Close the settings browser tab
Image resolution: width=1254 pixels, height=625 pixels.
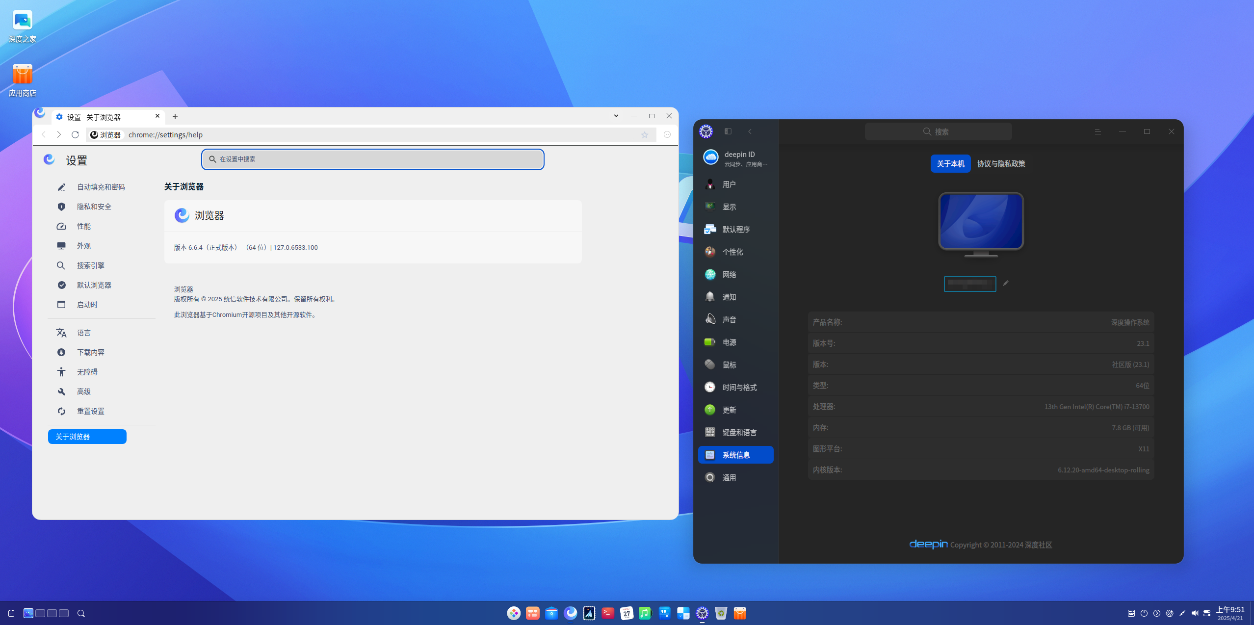coord(157,116)
